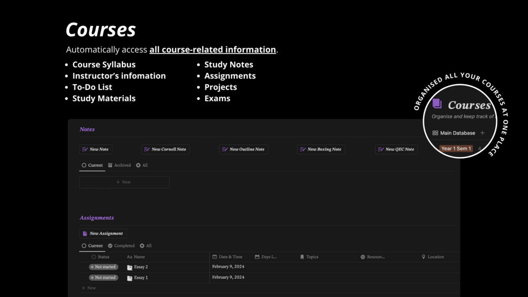This screenshot has width=528, height=297.
Task: Click the New Note button
Action: click(x=96, y=149)
